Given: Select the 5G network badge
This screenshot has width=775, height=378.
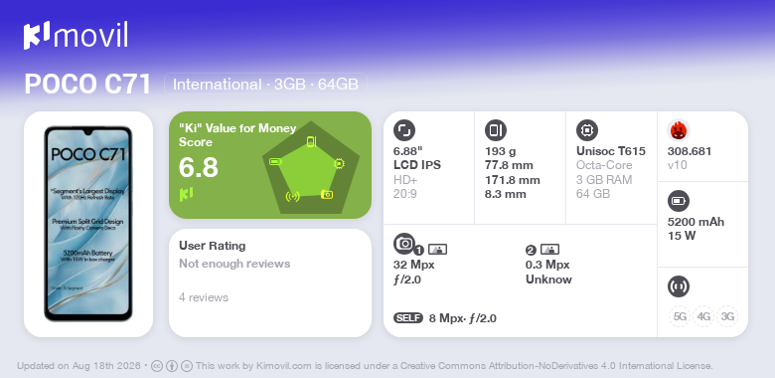Looking at the screenshot, I should point(680,316).
